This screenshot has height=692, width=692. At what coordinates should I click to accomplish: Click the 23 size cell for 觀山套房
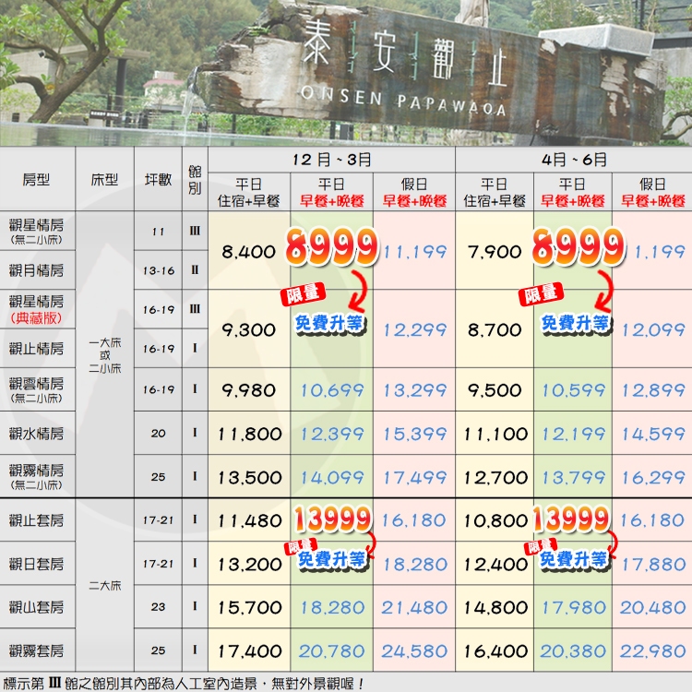point(158,607)
